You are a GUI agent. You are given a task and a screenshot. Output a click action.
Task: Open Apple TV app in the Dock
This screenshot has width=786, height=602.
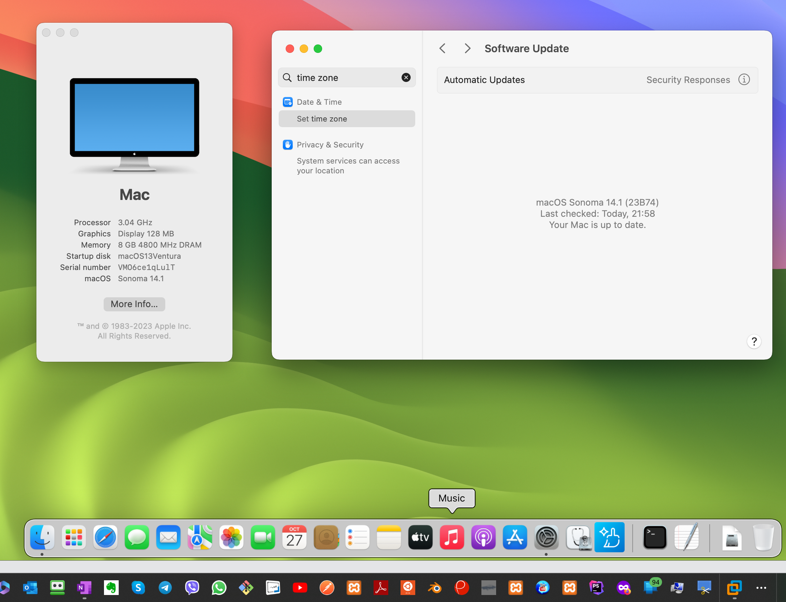[x=420, y=537]
